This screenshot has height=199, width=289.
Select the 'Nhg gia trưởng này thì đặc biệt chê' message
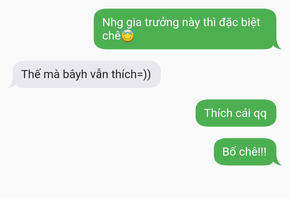point(185,29)
